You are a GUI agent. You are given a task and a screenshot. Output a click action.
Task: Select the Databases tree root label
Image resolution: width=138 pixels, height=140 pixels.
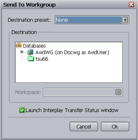34,46
